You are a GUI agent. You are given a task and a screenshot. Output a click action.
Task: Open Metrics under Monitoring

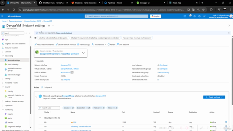(x=10, y=122)
